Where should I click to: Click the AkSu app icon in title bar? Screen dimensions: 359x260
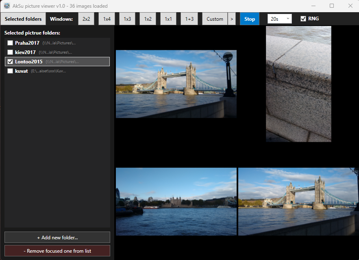[7, 6]
